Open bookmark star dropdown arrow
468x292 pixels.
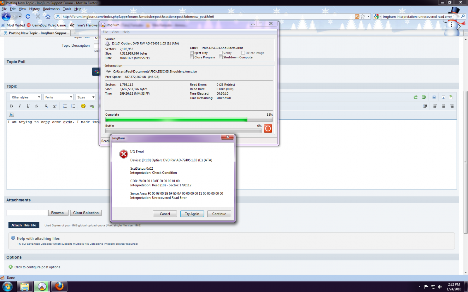click(x=368, y=17)
